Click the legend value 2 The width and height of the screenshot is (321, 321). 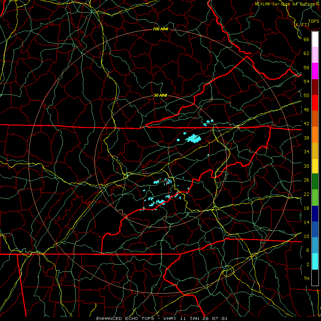(x=307, y=265)
